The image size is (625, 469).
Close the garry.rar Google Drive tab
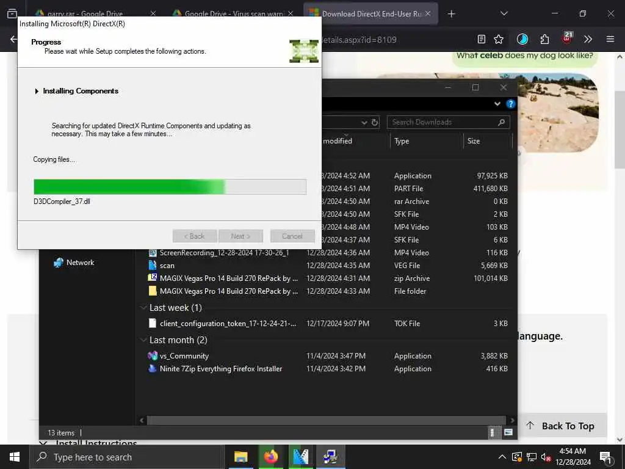(153, 13)
